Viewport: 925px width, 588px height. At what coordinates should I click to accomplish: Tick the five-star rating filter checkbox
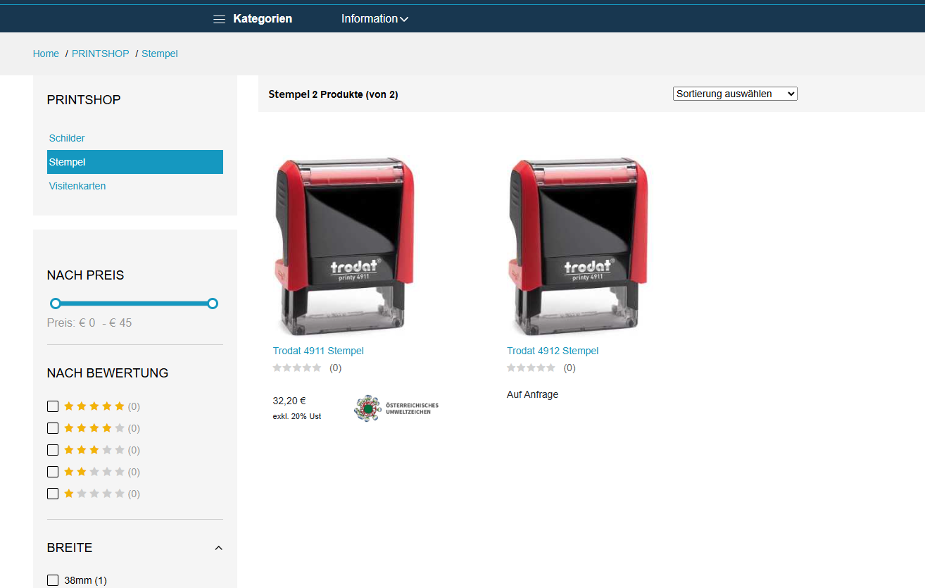[x=53, y=406]
